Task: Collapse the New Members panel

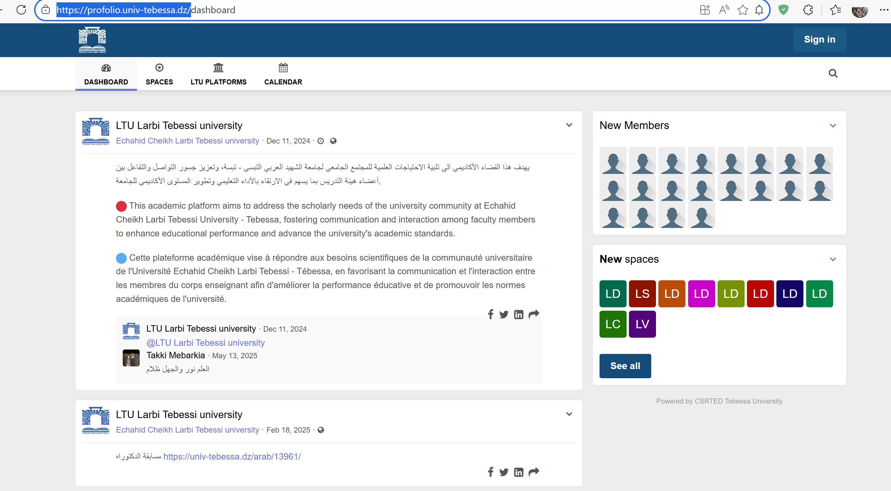Action: point(833,125)
